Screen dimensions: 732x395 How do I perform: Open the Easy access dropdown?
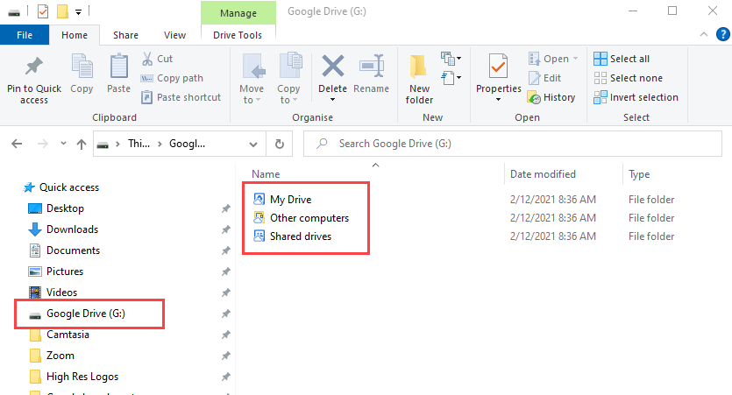point(451,77)
